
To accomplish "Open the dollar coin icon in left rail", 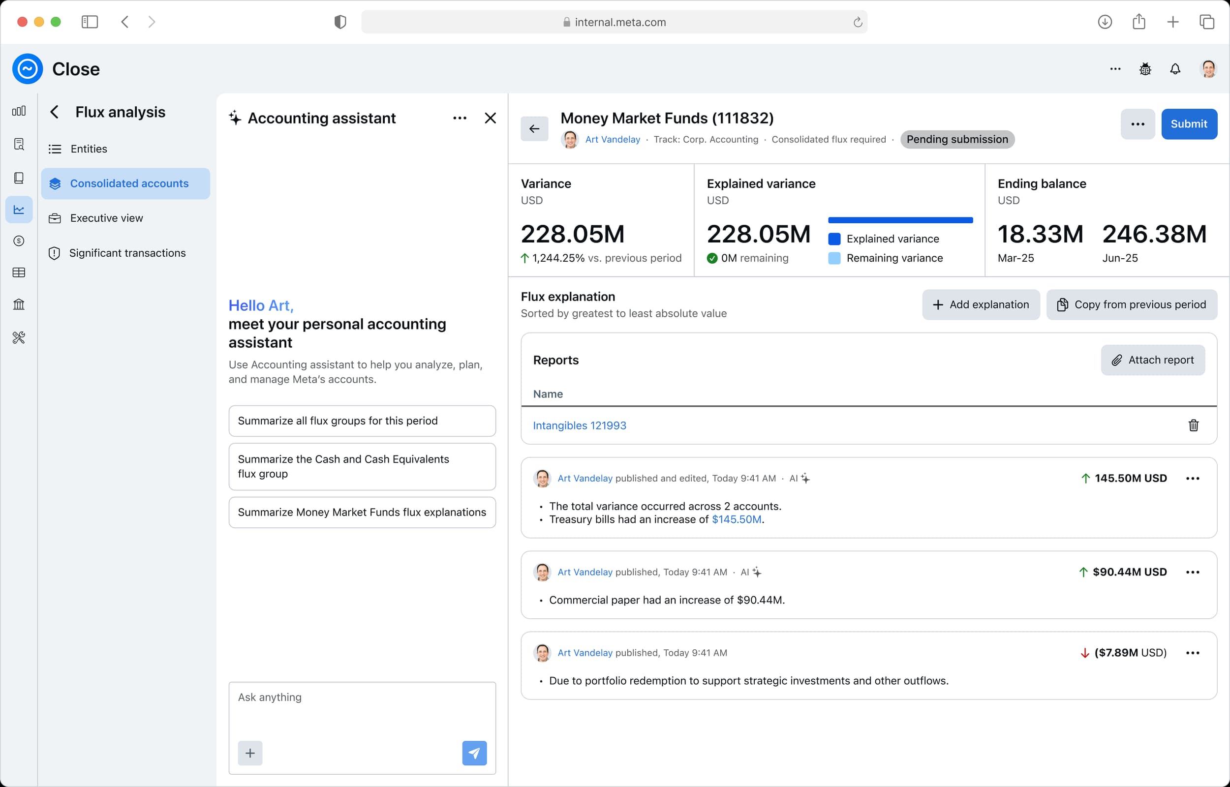I will [19, 241].
